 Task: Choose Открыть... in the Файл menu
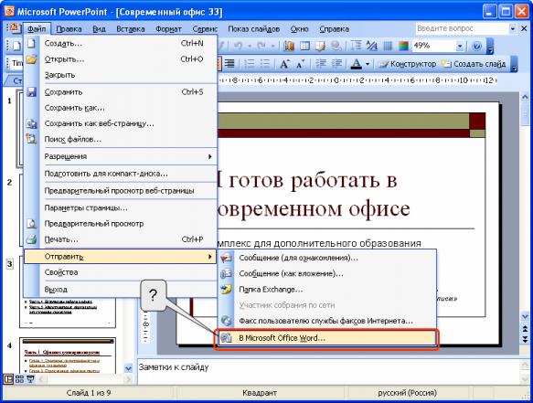tap(121, 59)
